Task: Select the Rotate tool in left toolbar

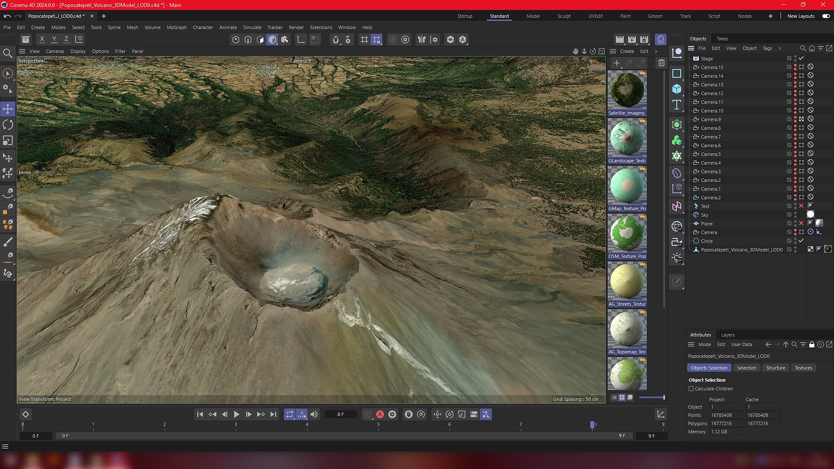Action: 8,125
